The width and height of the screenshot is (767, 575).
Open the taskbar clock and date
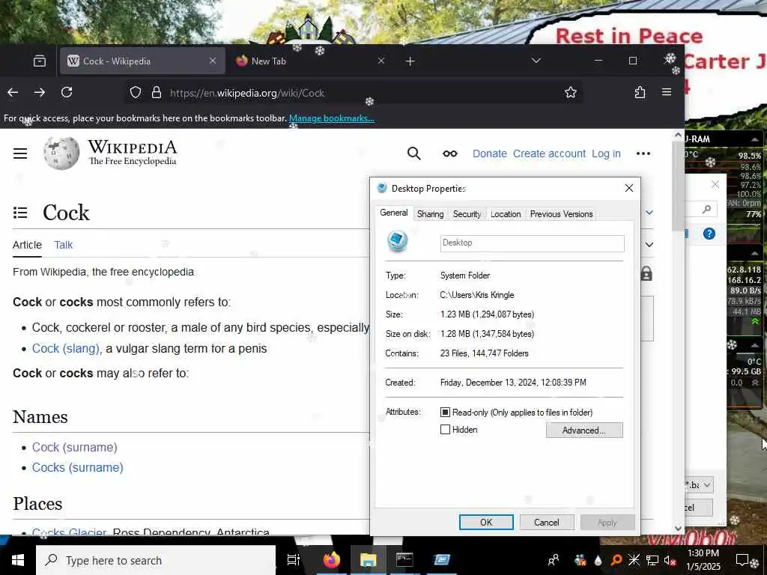point(703,560)
